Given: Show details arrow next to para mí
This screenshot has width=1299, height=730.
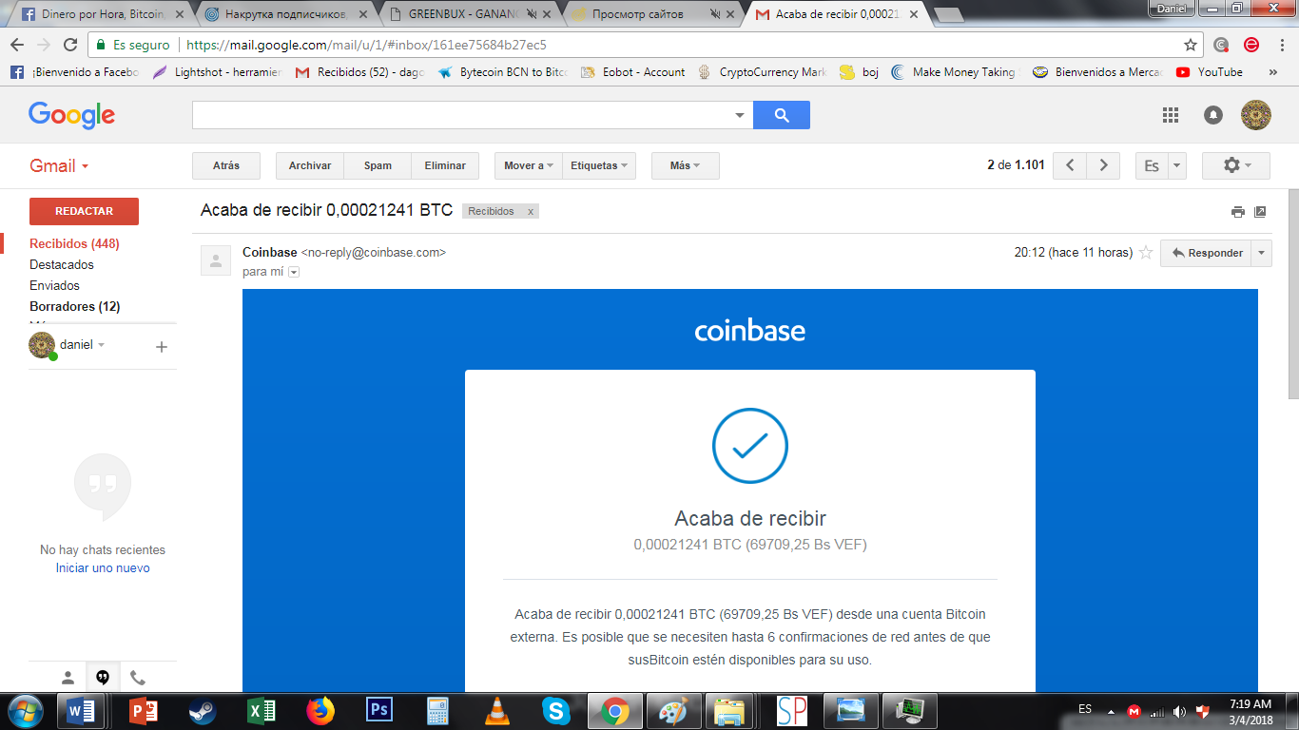Looking at the screenshot, I should [294, 272].
